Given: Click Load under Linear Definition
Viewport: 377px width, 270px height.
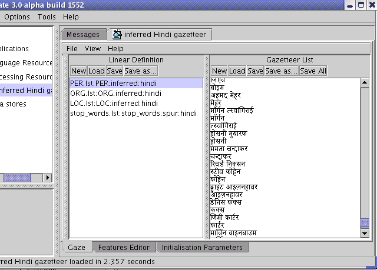Looking at the screenshot, I should coord(97,71).
